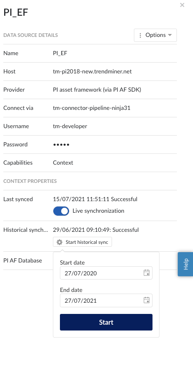The image size is (193, 367).
Task: Click the blue Start button
Action: pyautogui.click(x=106, y=322)
